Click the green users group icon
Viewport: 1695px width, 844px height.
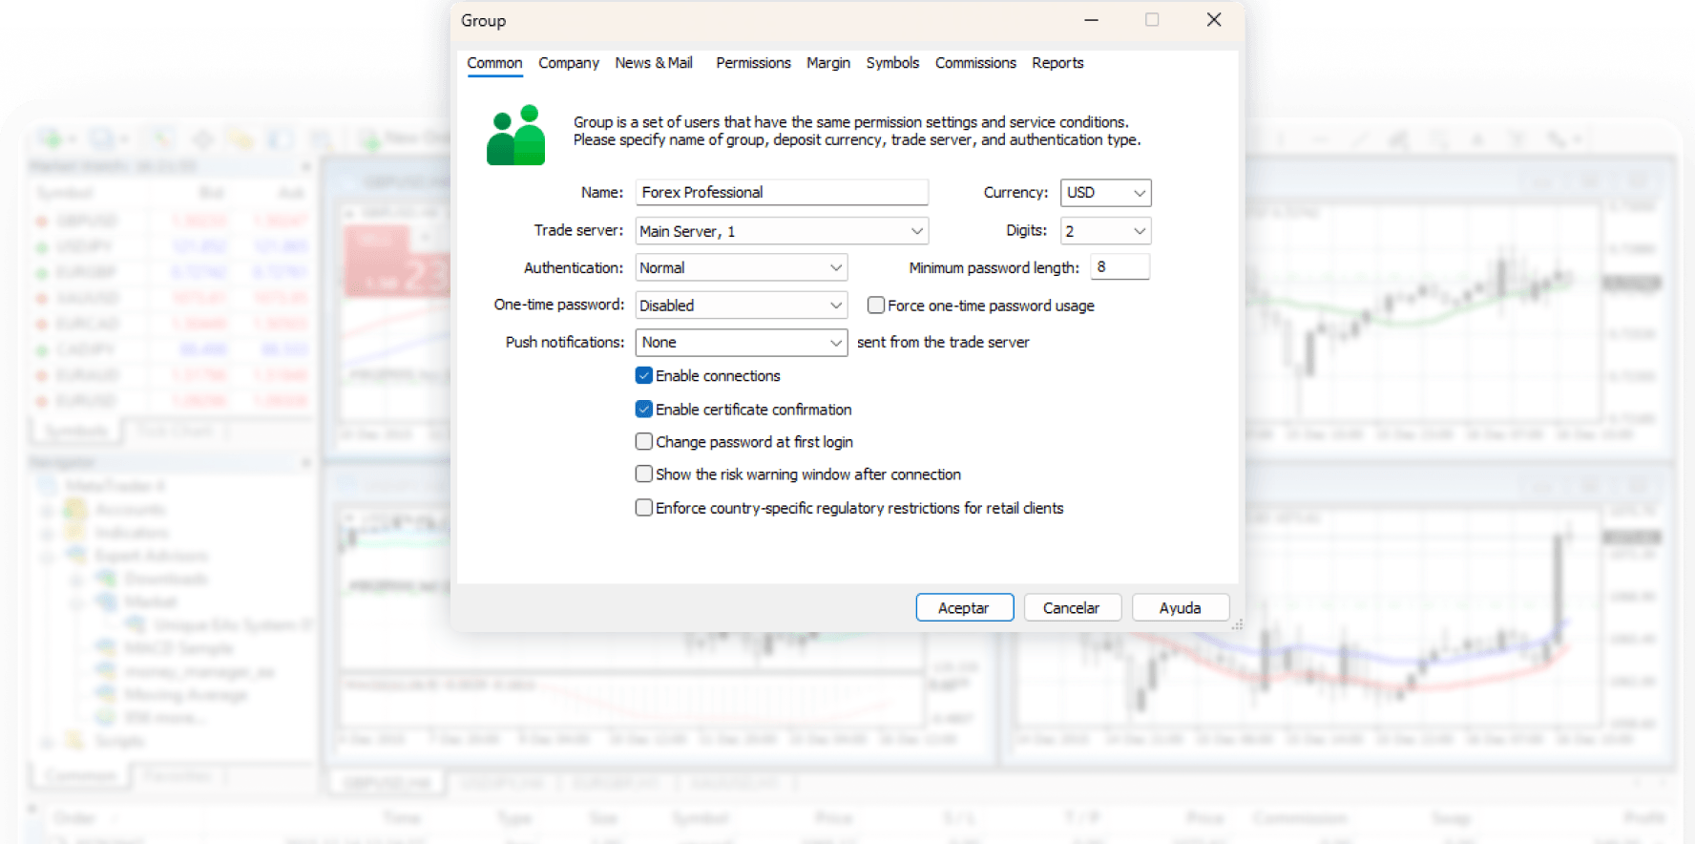click(x=516, y=135)
